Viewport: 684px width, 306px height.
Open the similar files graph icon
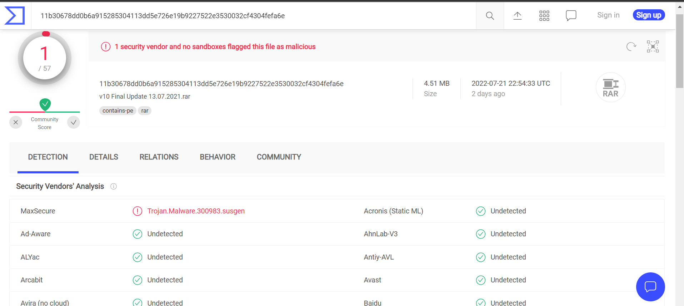coord(653,46)
